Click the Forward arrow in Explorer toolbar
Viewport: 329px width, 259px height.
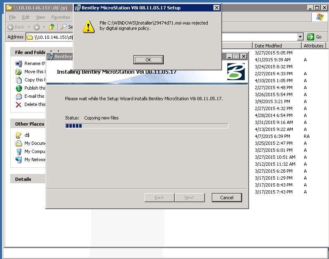[36, 27]
